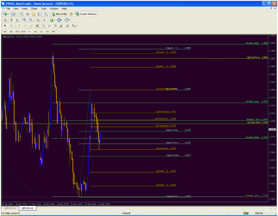278x216 pixels.
Task: Switch chart to candlesticks mode
Action: pos(12,20)
